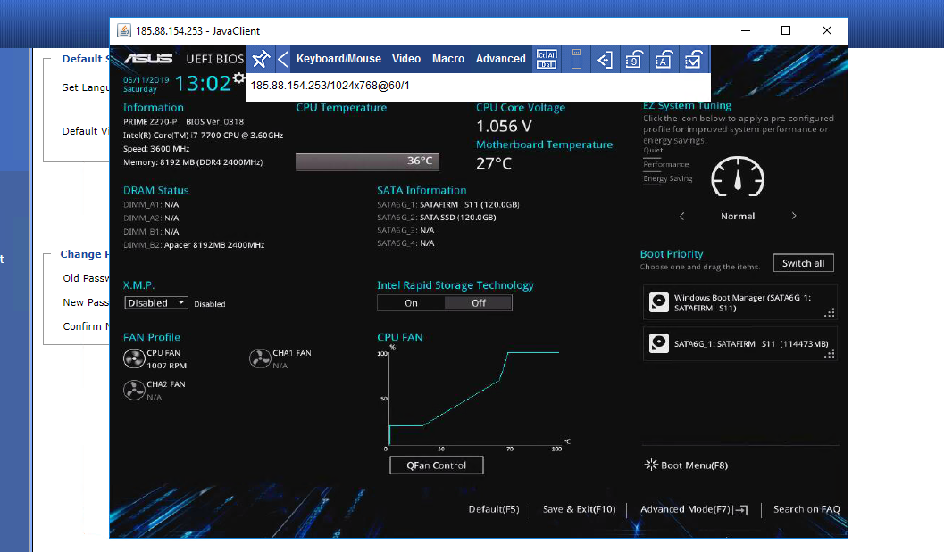
Task: Click the CPU temperature bar showing 36°C
Action: [x=367, y=161]
